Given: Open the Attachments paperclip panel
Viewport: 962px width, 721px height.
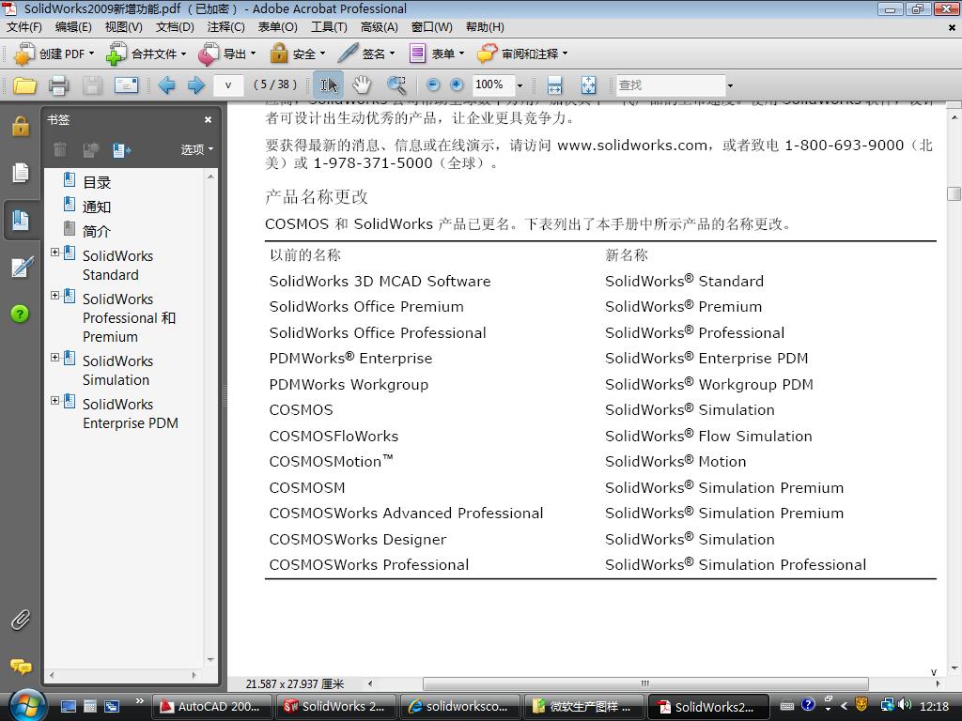Looking at the screenshot, I should (21, 620).
